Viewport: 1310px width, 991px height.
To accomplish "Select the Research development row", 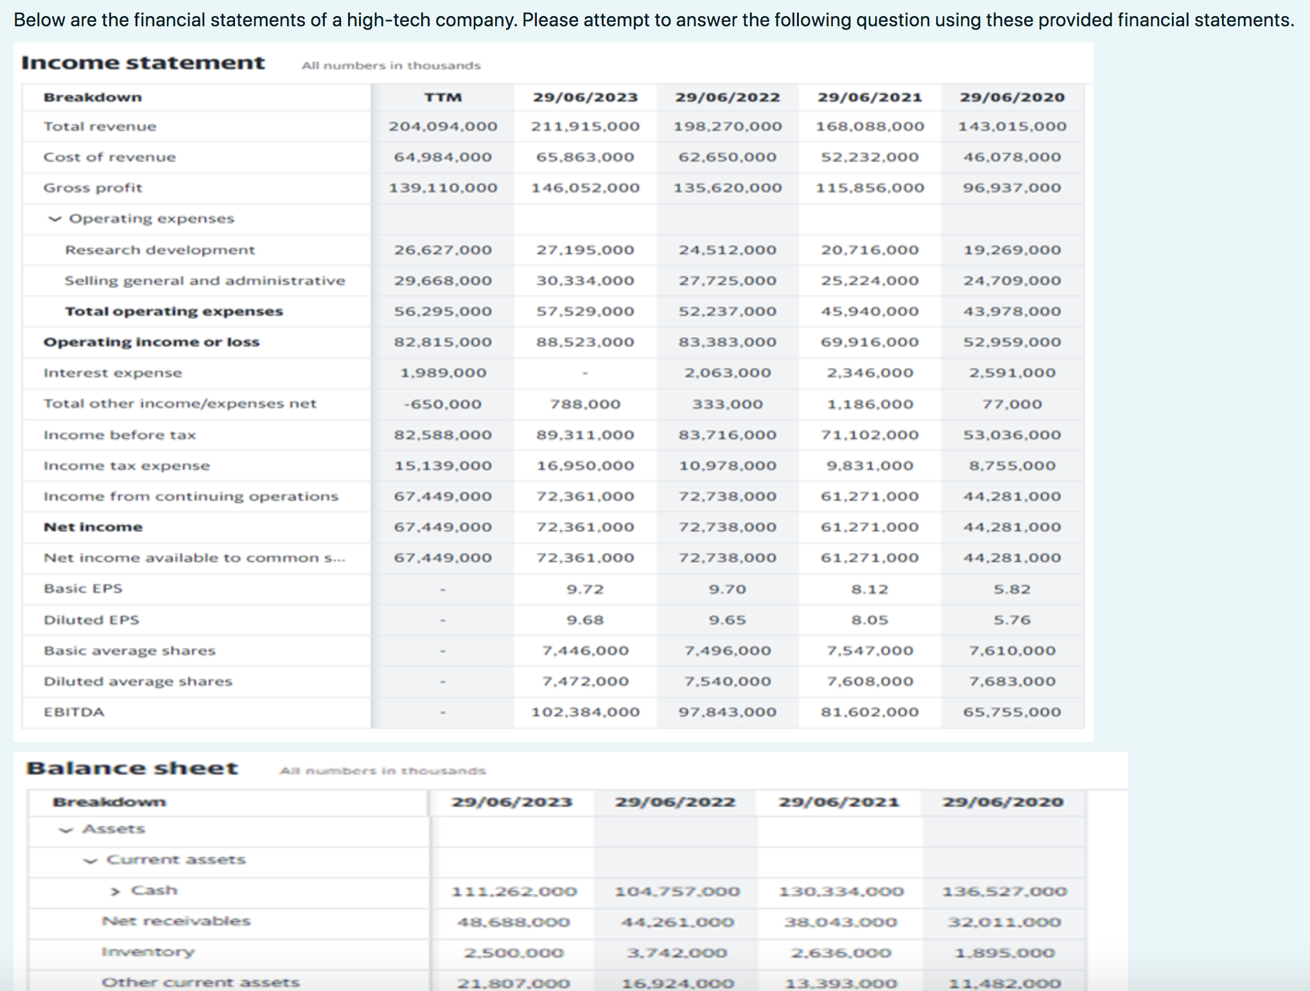I will click(159, 250).
